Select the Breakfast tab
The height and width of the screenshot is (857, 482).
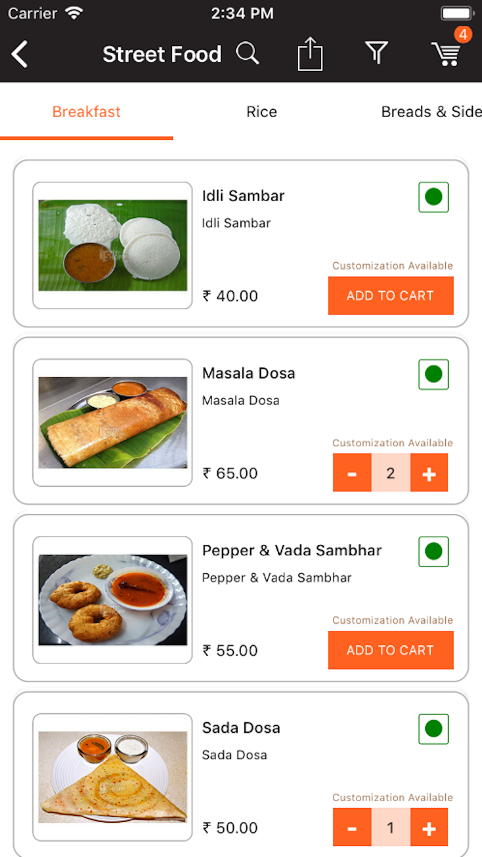(86, 112)
